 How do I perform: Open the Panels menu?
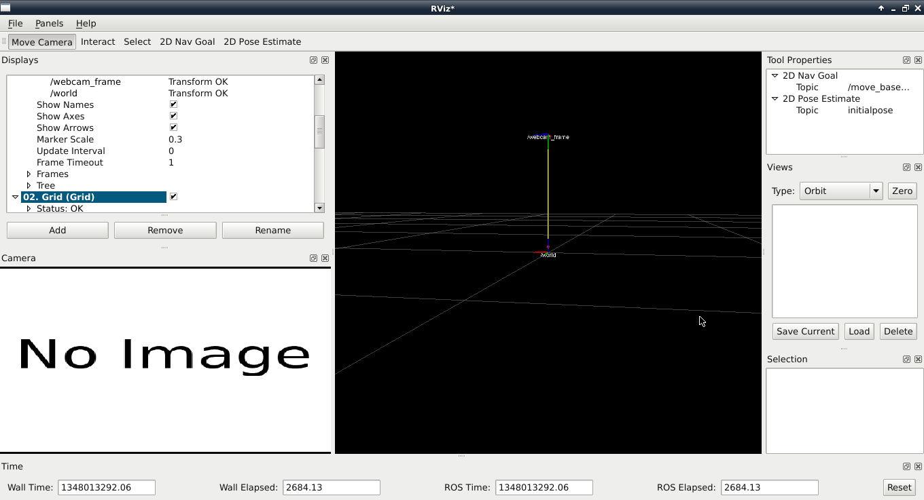49,23
